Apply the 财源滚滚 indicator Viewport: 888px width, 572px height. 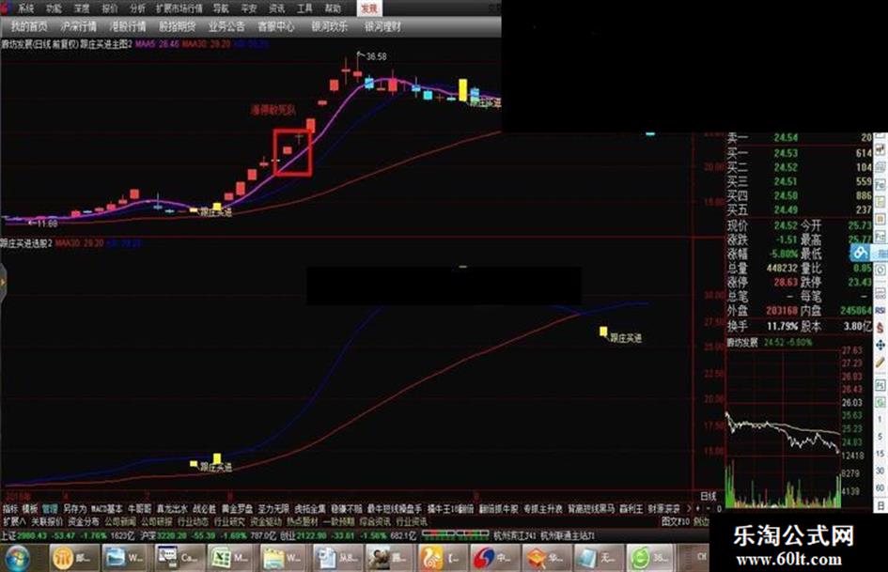coord(663,509)
